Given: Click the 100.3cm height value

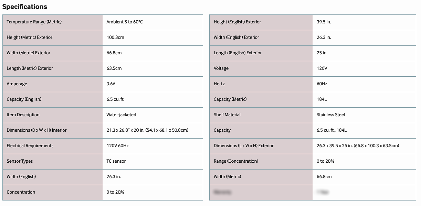Looking at the screenshot, I should [115, 37].
